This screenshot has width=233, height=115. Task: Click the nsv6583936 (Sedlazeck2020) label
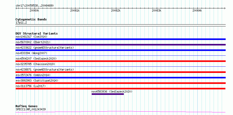(112, 91)
